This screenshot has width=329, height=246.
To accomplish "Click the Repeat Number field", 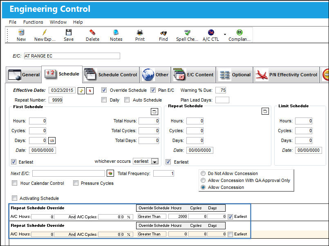I will [x=56, y=100].
